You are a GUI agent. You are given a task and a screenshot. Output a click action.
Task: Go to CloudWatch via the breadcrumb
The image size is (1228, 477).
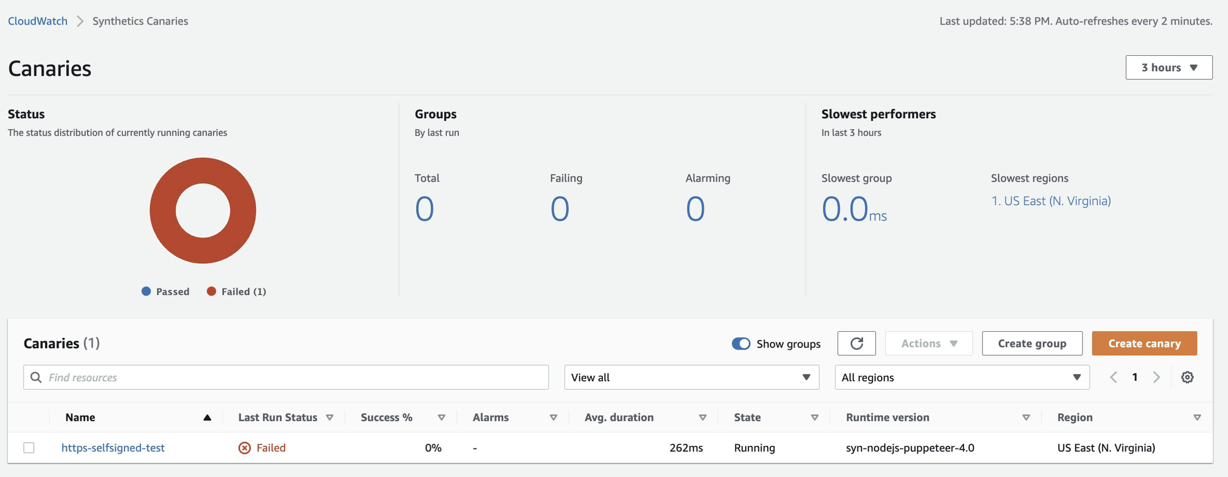click(x=37, y=20)
